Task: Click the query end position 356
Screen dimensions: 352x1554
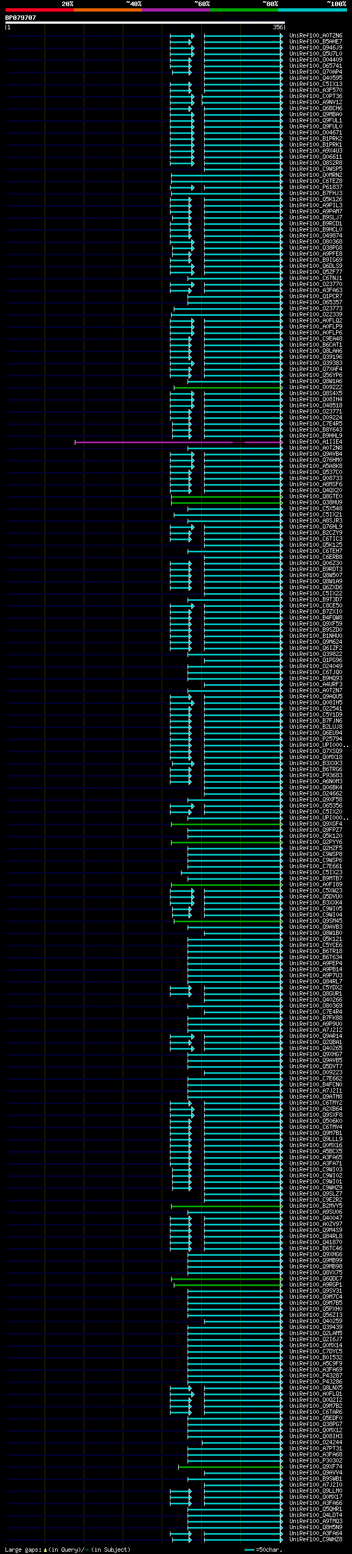Action: point(277,27)
